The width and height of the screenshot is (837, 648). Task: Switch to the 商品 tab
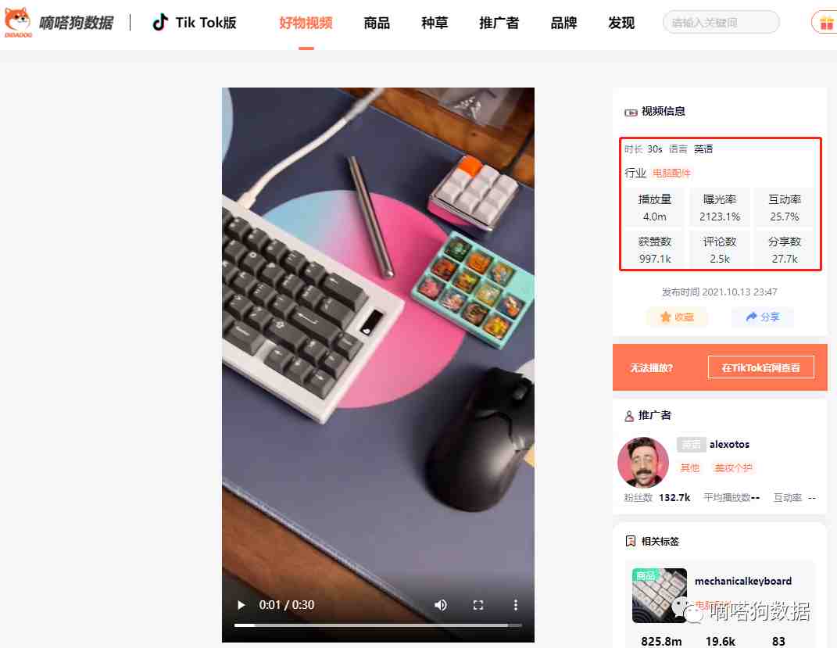click(x=377, y=23)
